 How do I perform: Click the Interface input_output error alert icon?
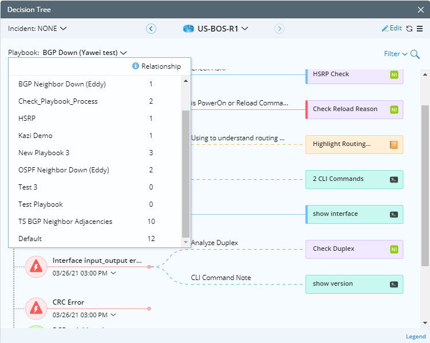(36, 266)
